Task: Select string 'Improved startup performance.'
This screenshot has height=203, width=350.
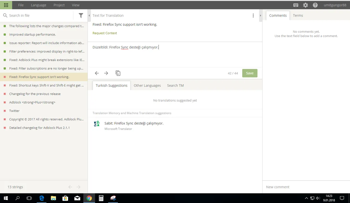Action: (x=44, y=35)
